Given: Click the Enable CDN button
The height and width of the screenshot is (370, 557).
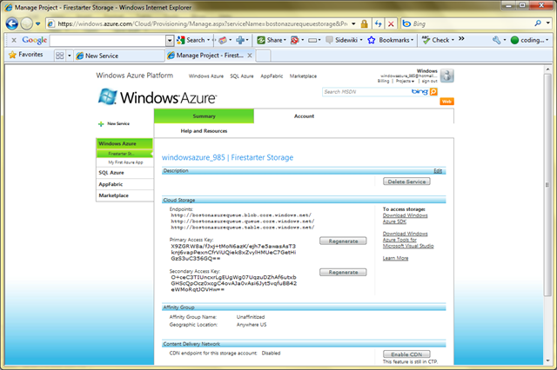Looking at the screenshot, I should (406, 355).
